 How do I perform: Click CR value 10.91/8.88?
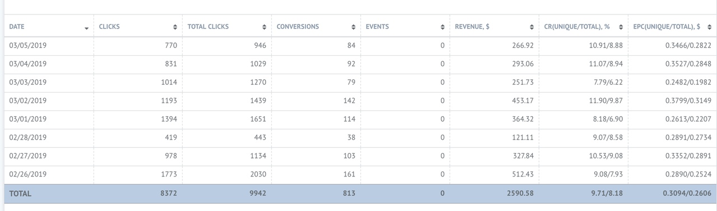click(x=606, y=45)
